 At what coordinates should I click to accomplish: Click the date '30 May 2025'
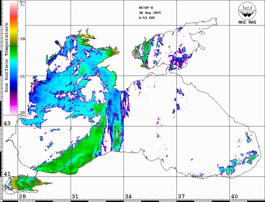pos(150,13)
